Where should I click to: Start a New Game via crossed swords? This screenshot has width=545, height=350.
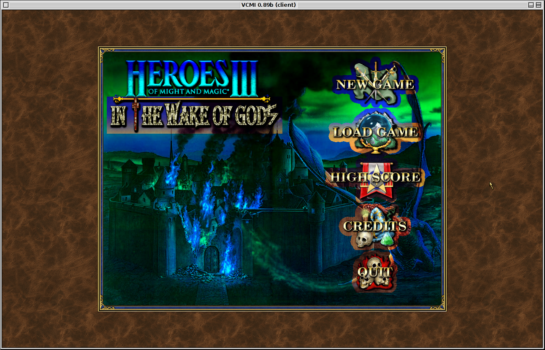[x=374, y=84]
